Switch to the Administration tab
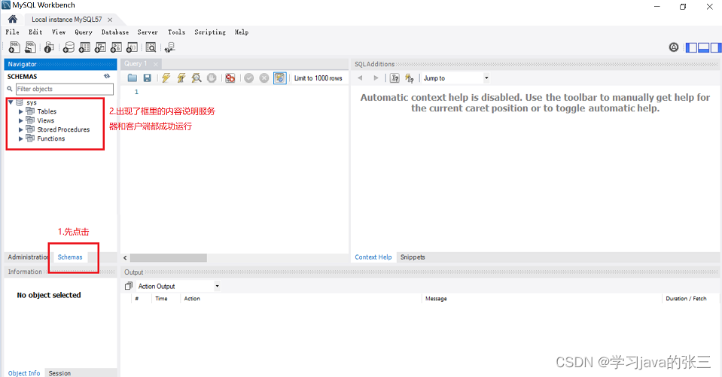 tap(28, 257)
